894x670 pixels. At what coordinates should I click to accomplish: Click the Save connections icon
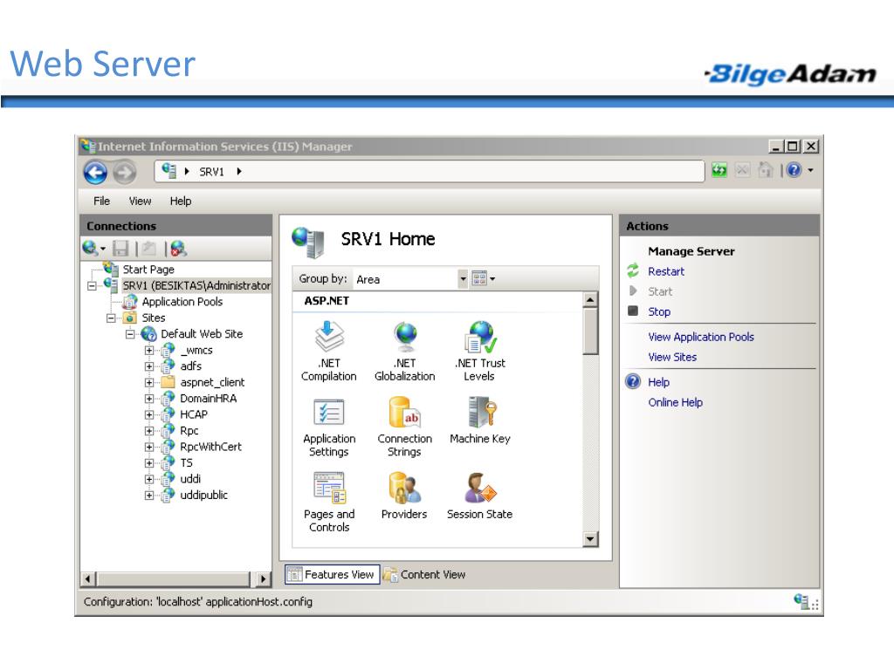(x=120, y=249)
